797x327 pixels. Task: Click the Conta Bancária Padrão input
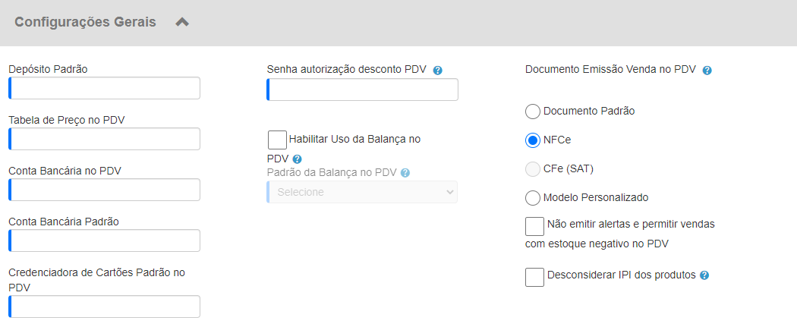[x=104, y=241]
